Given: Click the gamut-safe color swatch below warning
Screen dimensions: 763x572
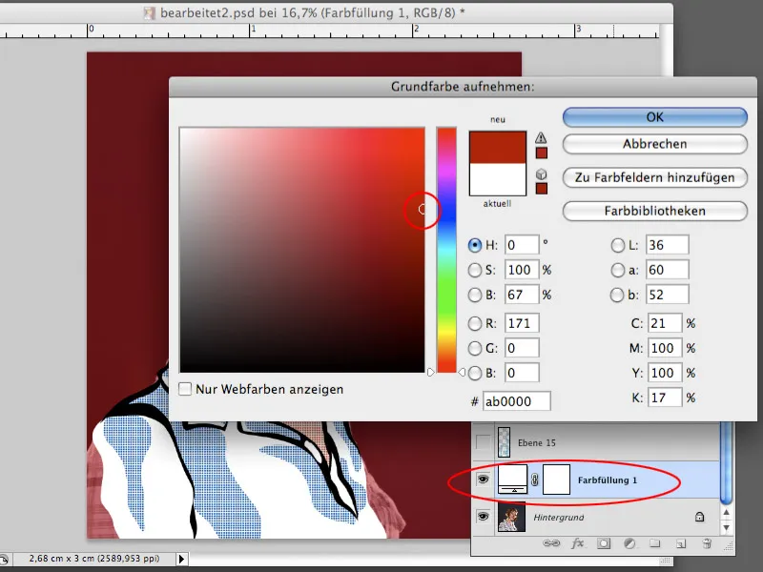Looking at the screenshot, I should (x=541, y=153).
